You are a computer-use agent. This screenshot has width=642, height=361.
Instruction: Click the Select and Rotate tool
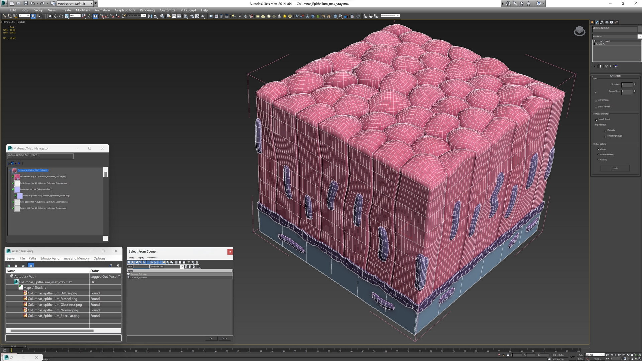61,16
